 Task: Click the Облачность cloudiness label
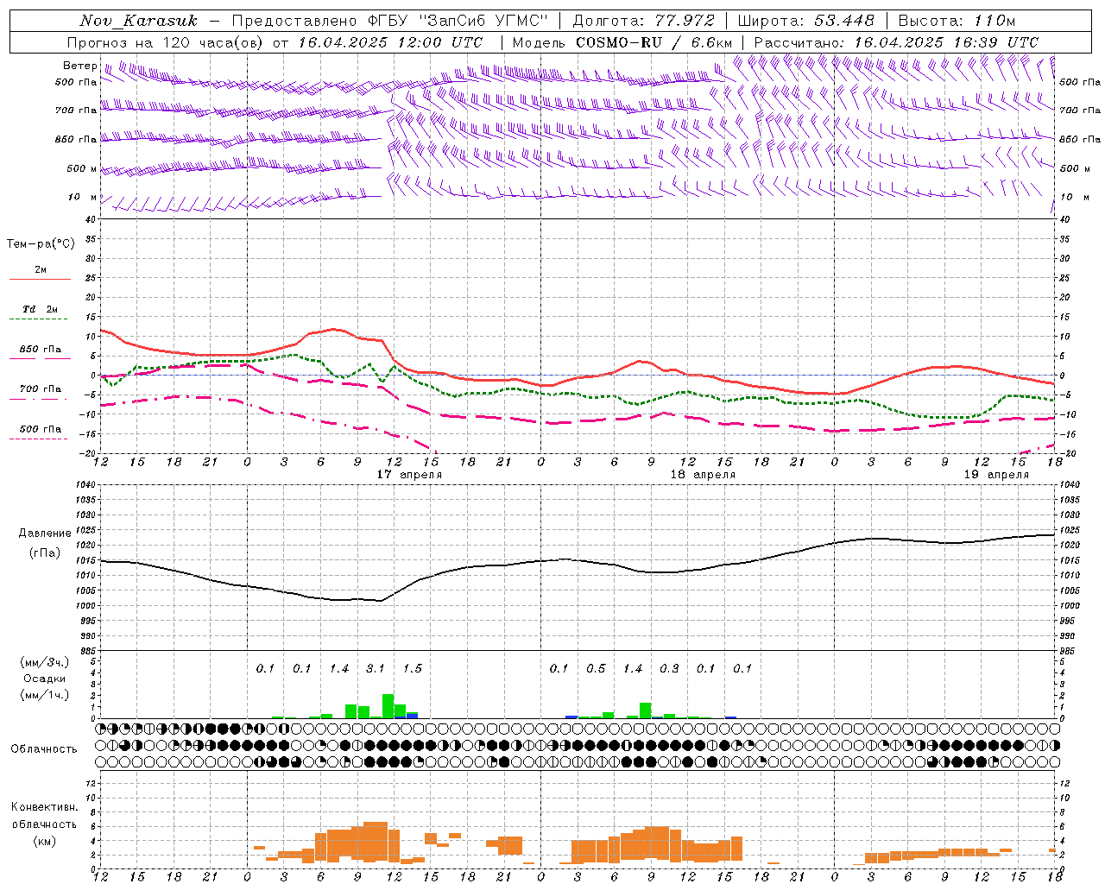44,749
